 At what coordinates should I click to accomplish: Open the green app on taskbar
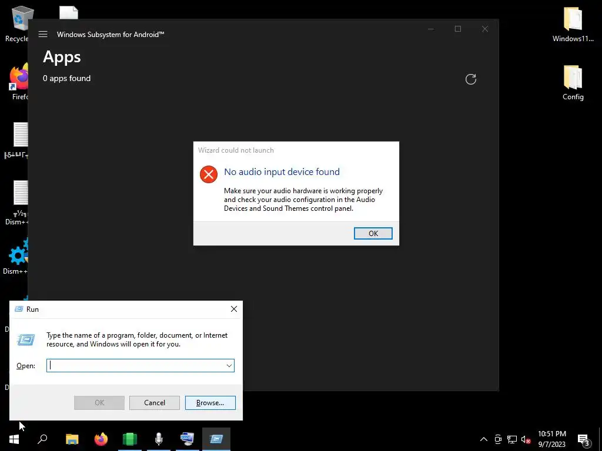click(x=130, y=439)
